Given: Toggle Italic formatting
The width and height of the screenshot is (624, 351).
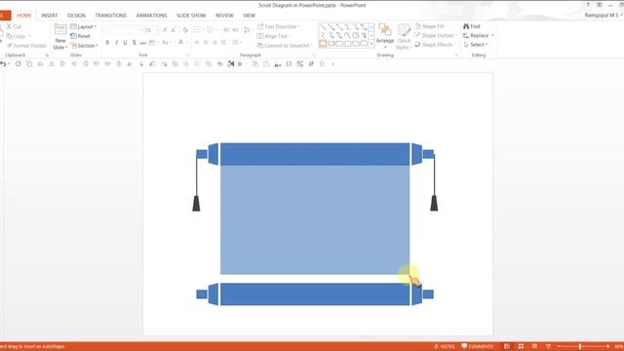Looking at the screenshot, I should [116, 42].
